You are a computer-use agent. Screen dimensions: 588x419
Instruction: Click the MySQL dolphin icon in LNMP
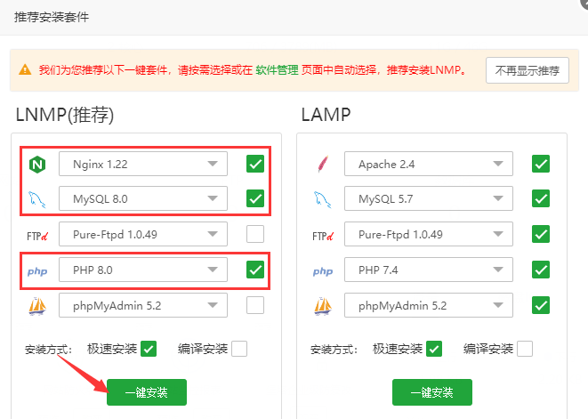pyautogui.click(x=36, y=199)
